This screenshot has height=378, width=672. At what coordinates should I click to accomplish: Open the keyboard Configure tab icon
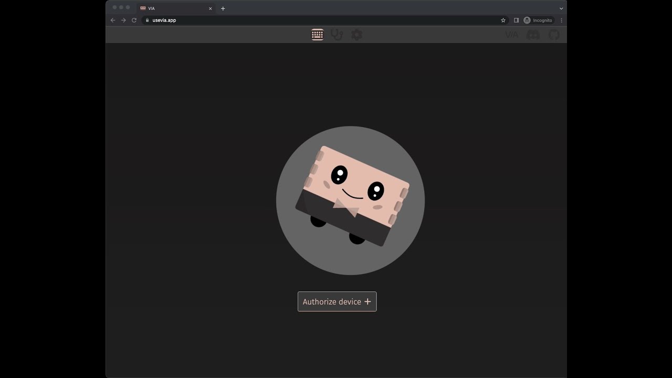coord(317,35)
